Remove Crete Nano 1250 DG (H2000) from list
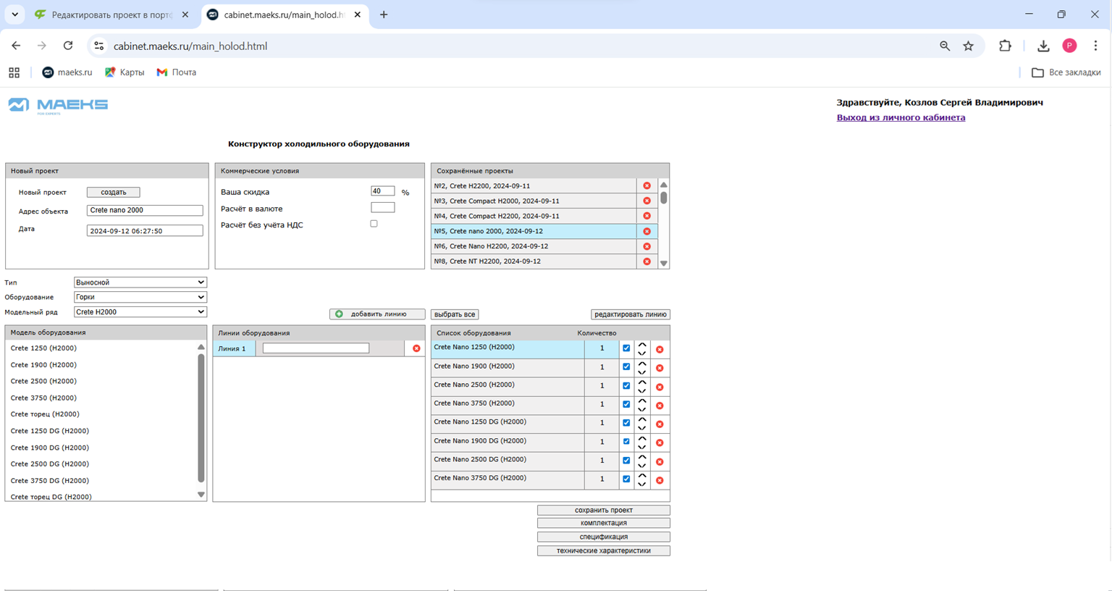This screenshot has width=1112, height=591. 660,424
